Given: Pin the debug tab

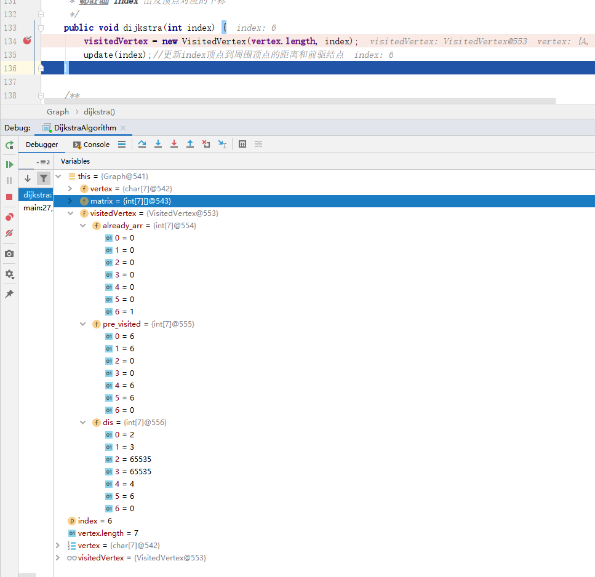Looking at the screenshot, I should 9,293.
